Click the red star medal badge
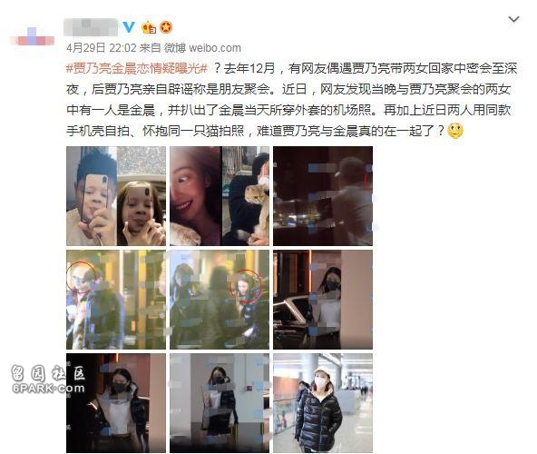The width and height of the screenshot is (537, 454). pyautogui.click(x=166, y=27)
